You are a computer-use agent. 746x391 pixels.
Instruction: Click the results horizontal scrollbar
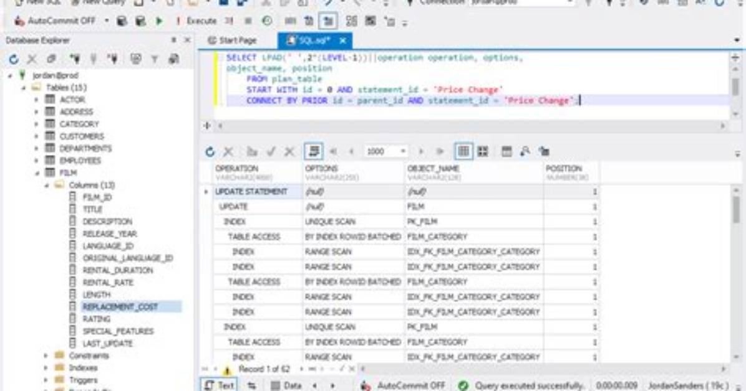tap(543, 369)
